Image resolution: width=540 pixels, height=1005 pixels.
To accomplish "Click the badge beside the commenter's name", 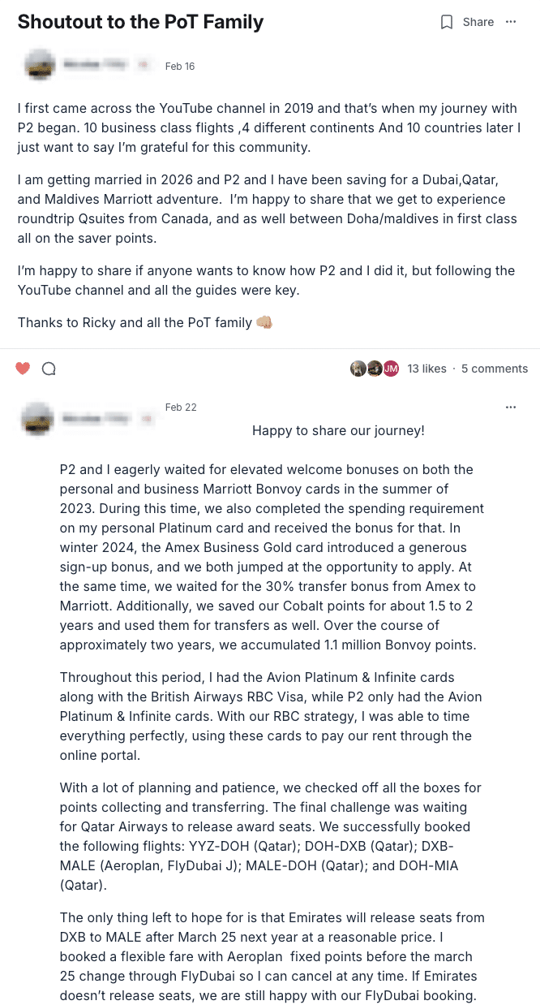I will [146, 417].
